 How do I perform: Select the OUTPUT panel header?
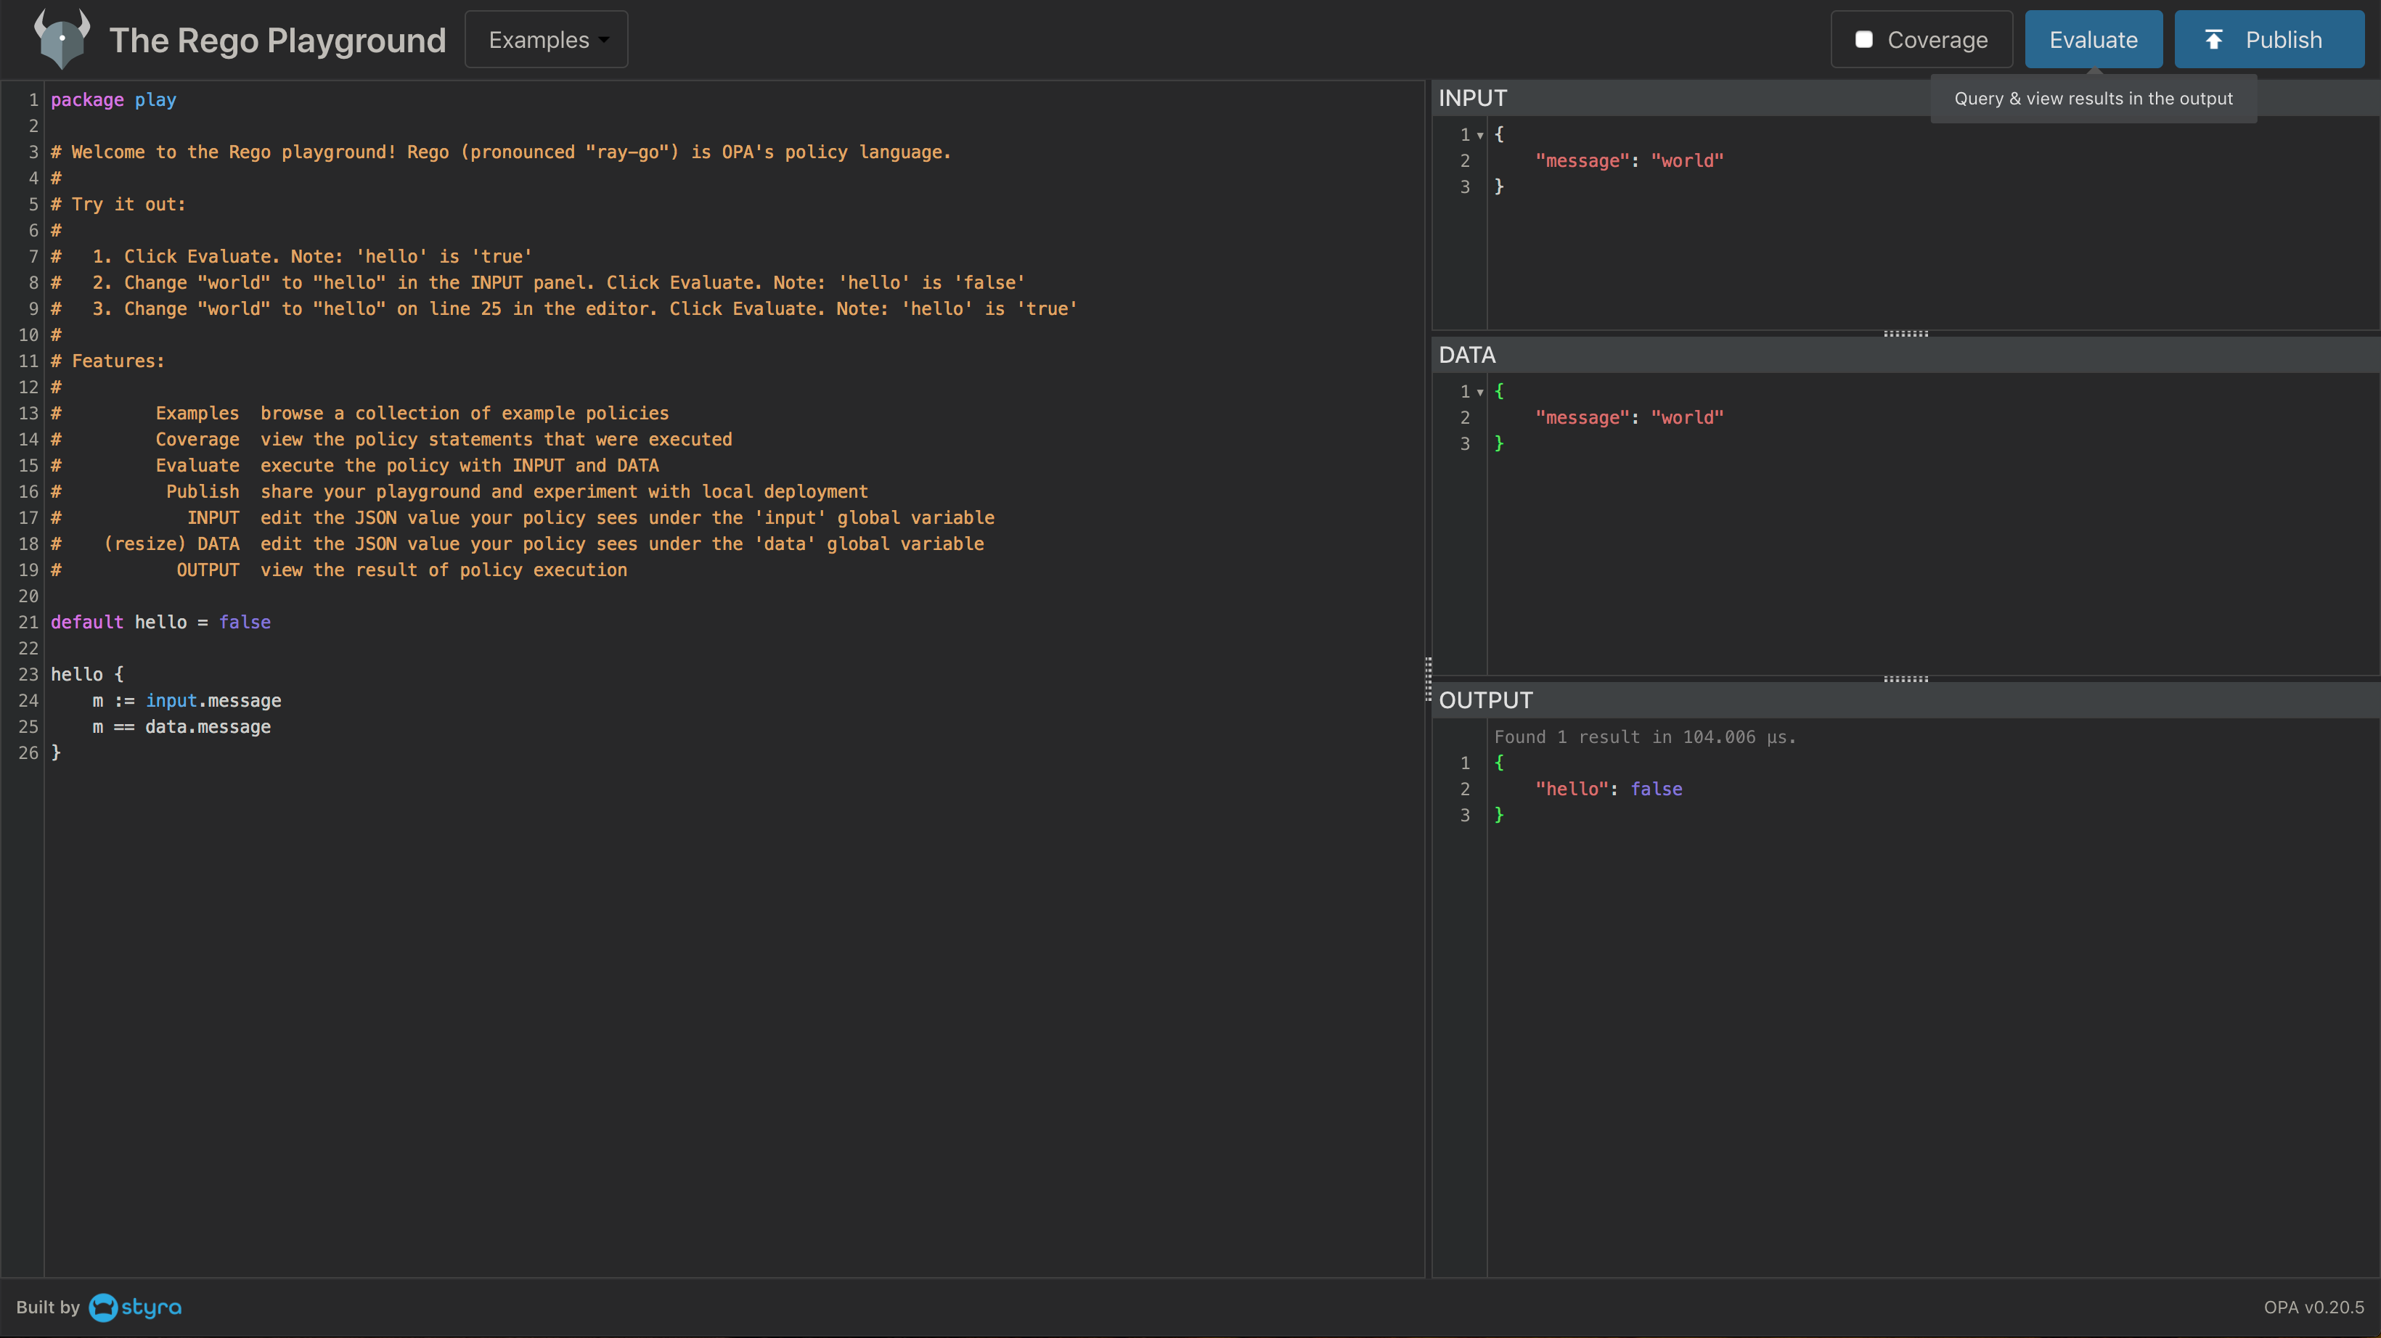[1485, 700]
